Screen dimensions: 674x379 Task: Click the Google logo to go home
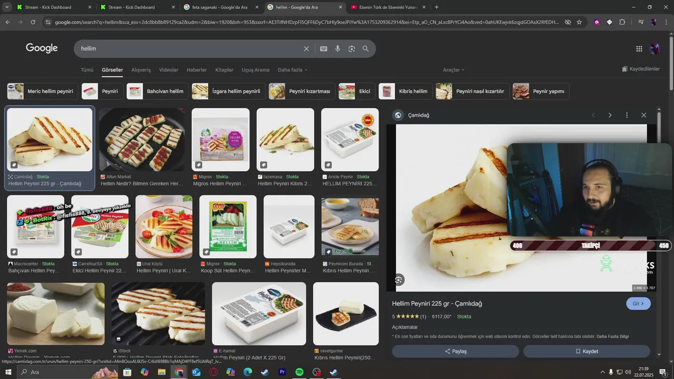click(x=42, y=48)
